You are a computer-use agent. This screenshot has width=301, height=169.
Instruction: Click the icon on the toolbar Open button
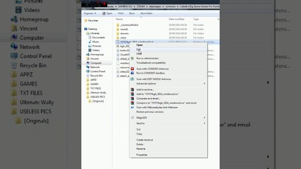click(104, 13)
